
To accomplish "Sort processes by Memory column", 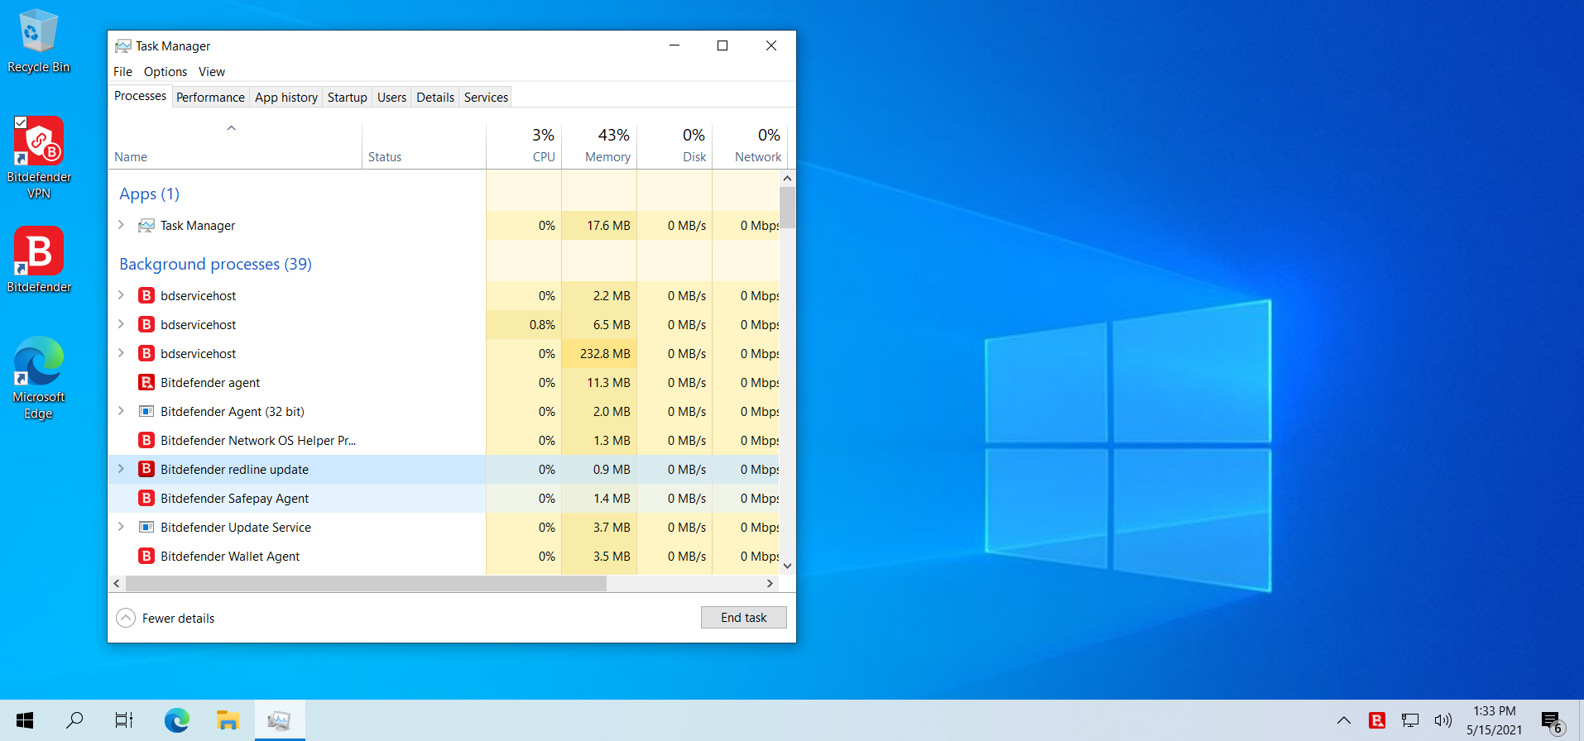I will click(x=599, y=146).
